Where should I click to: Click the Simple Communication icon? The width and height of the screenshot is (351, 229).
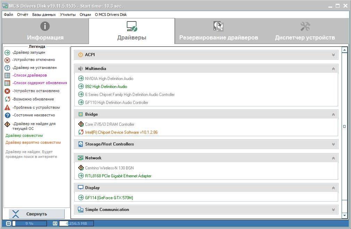click(x=81, y=210)
